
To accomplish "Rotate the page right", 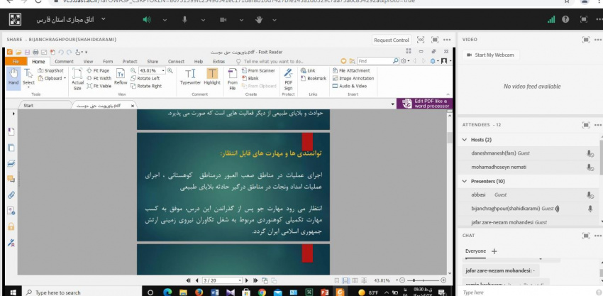I will 147,86.
